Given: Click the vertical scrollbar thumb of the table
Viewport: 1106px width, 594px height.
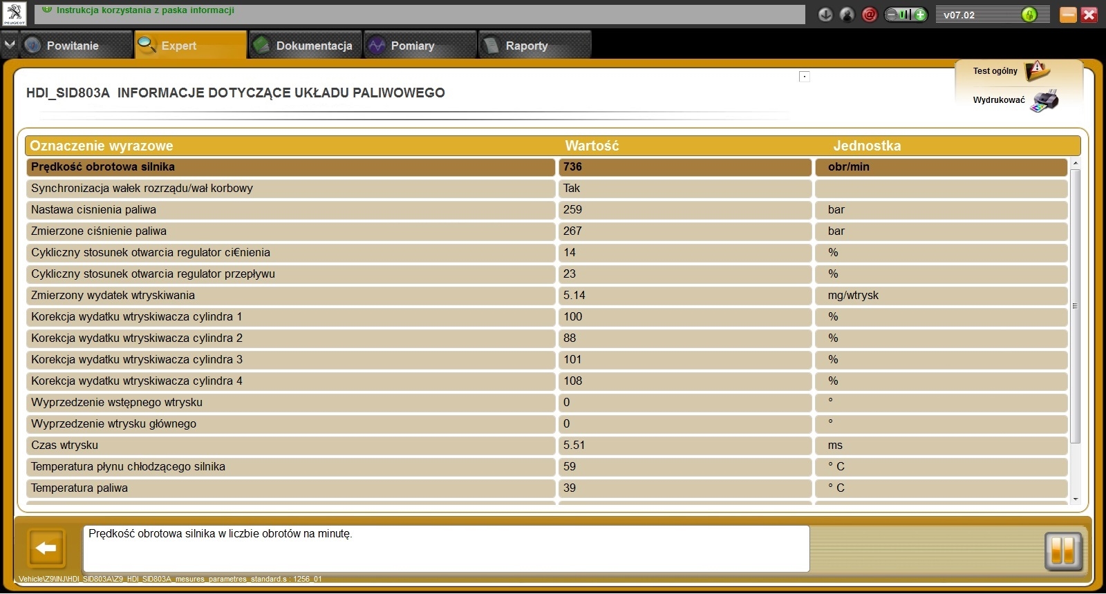Looking at the screenshot, I should coord(1076,306).
